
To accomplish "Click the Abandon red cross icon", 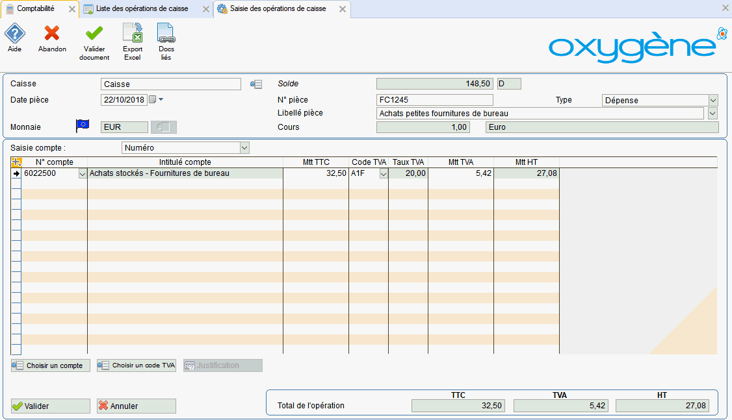I will pyautogui.click(x=52, y=34).
